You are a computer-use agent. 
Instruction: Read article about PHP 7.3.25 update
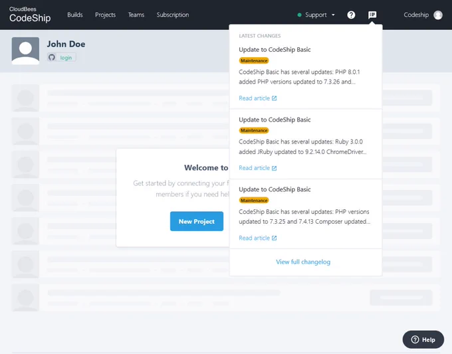pos(254,238)
